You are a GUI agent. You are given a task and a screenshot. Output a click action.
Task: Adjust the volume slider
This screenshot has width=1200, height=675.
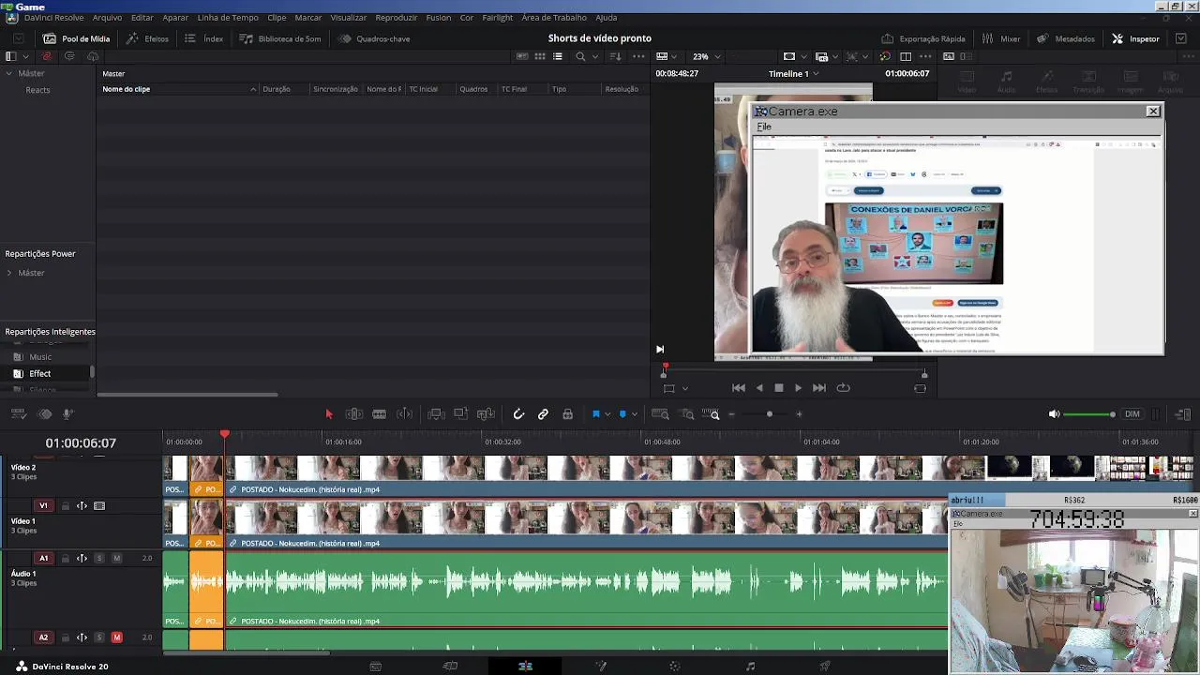click(x=1089, y=414)
